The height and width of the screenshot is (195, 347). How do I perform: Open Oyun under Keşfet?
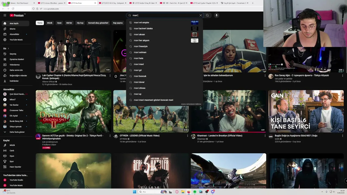[x=16, y=156]
